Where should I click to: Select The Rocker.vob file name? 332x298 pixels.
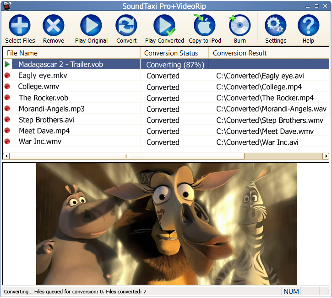pos(44,98)
